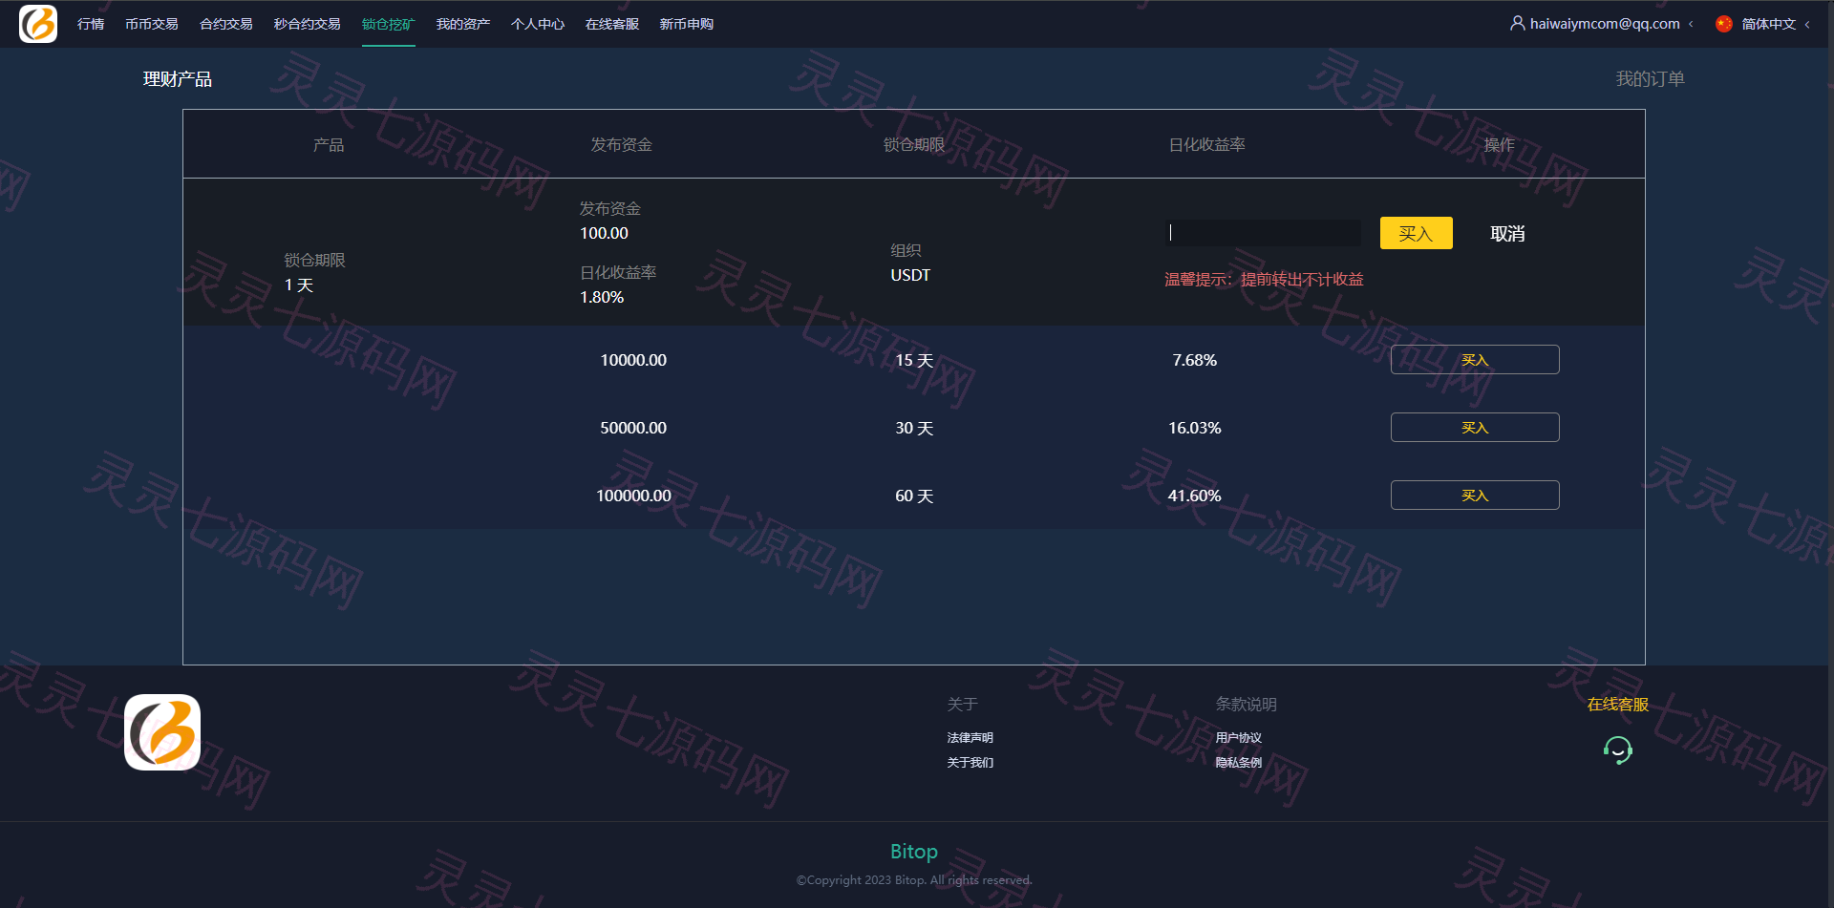The width and height of the screenshot is (1834, 908).
Task: Click the USDT currency value
Action: tap(910, 275)
